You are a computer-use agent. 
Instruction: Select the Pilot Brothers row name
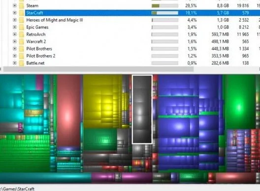(x=39, y=49)
